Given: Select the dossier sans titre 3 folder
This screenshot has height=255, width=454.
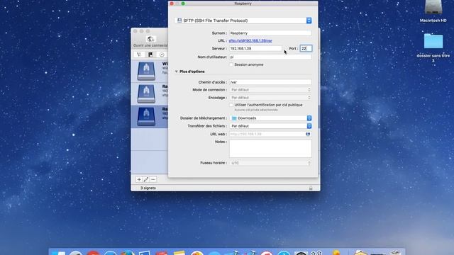Looking at the screenshot, I should (433, 41).
